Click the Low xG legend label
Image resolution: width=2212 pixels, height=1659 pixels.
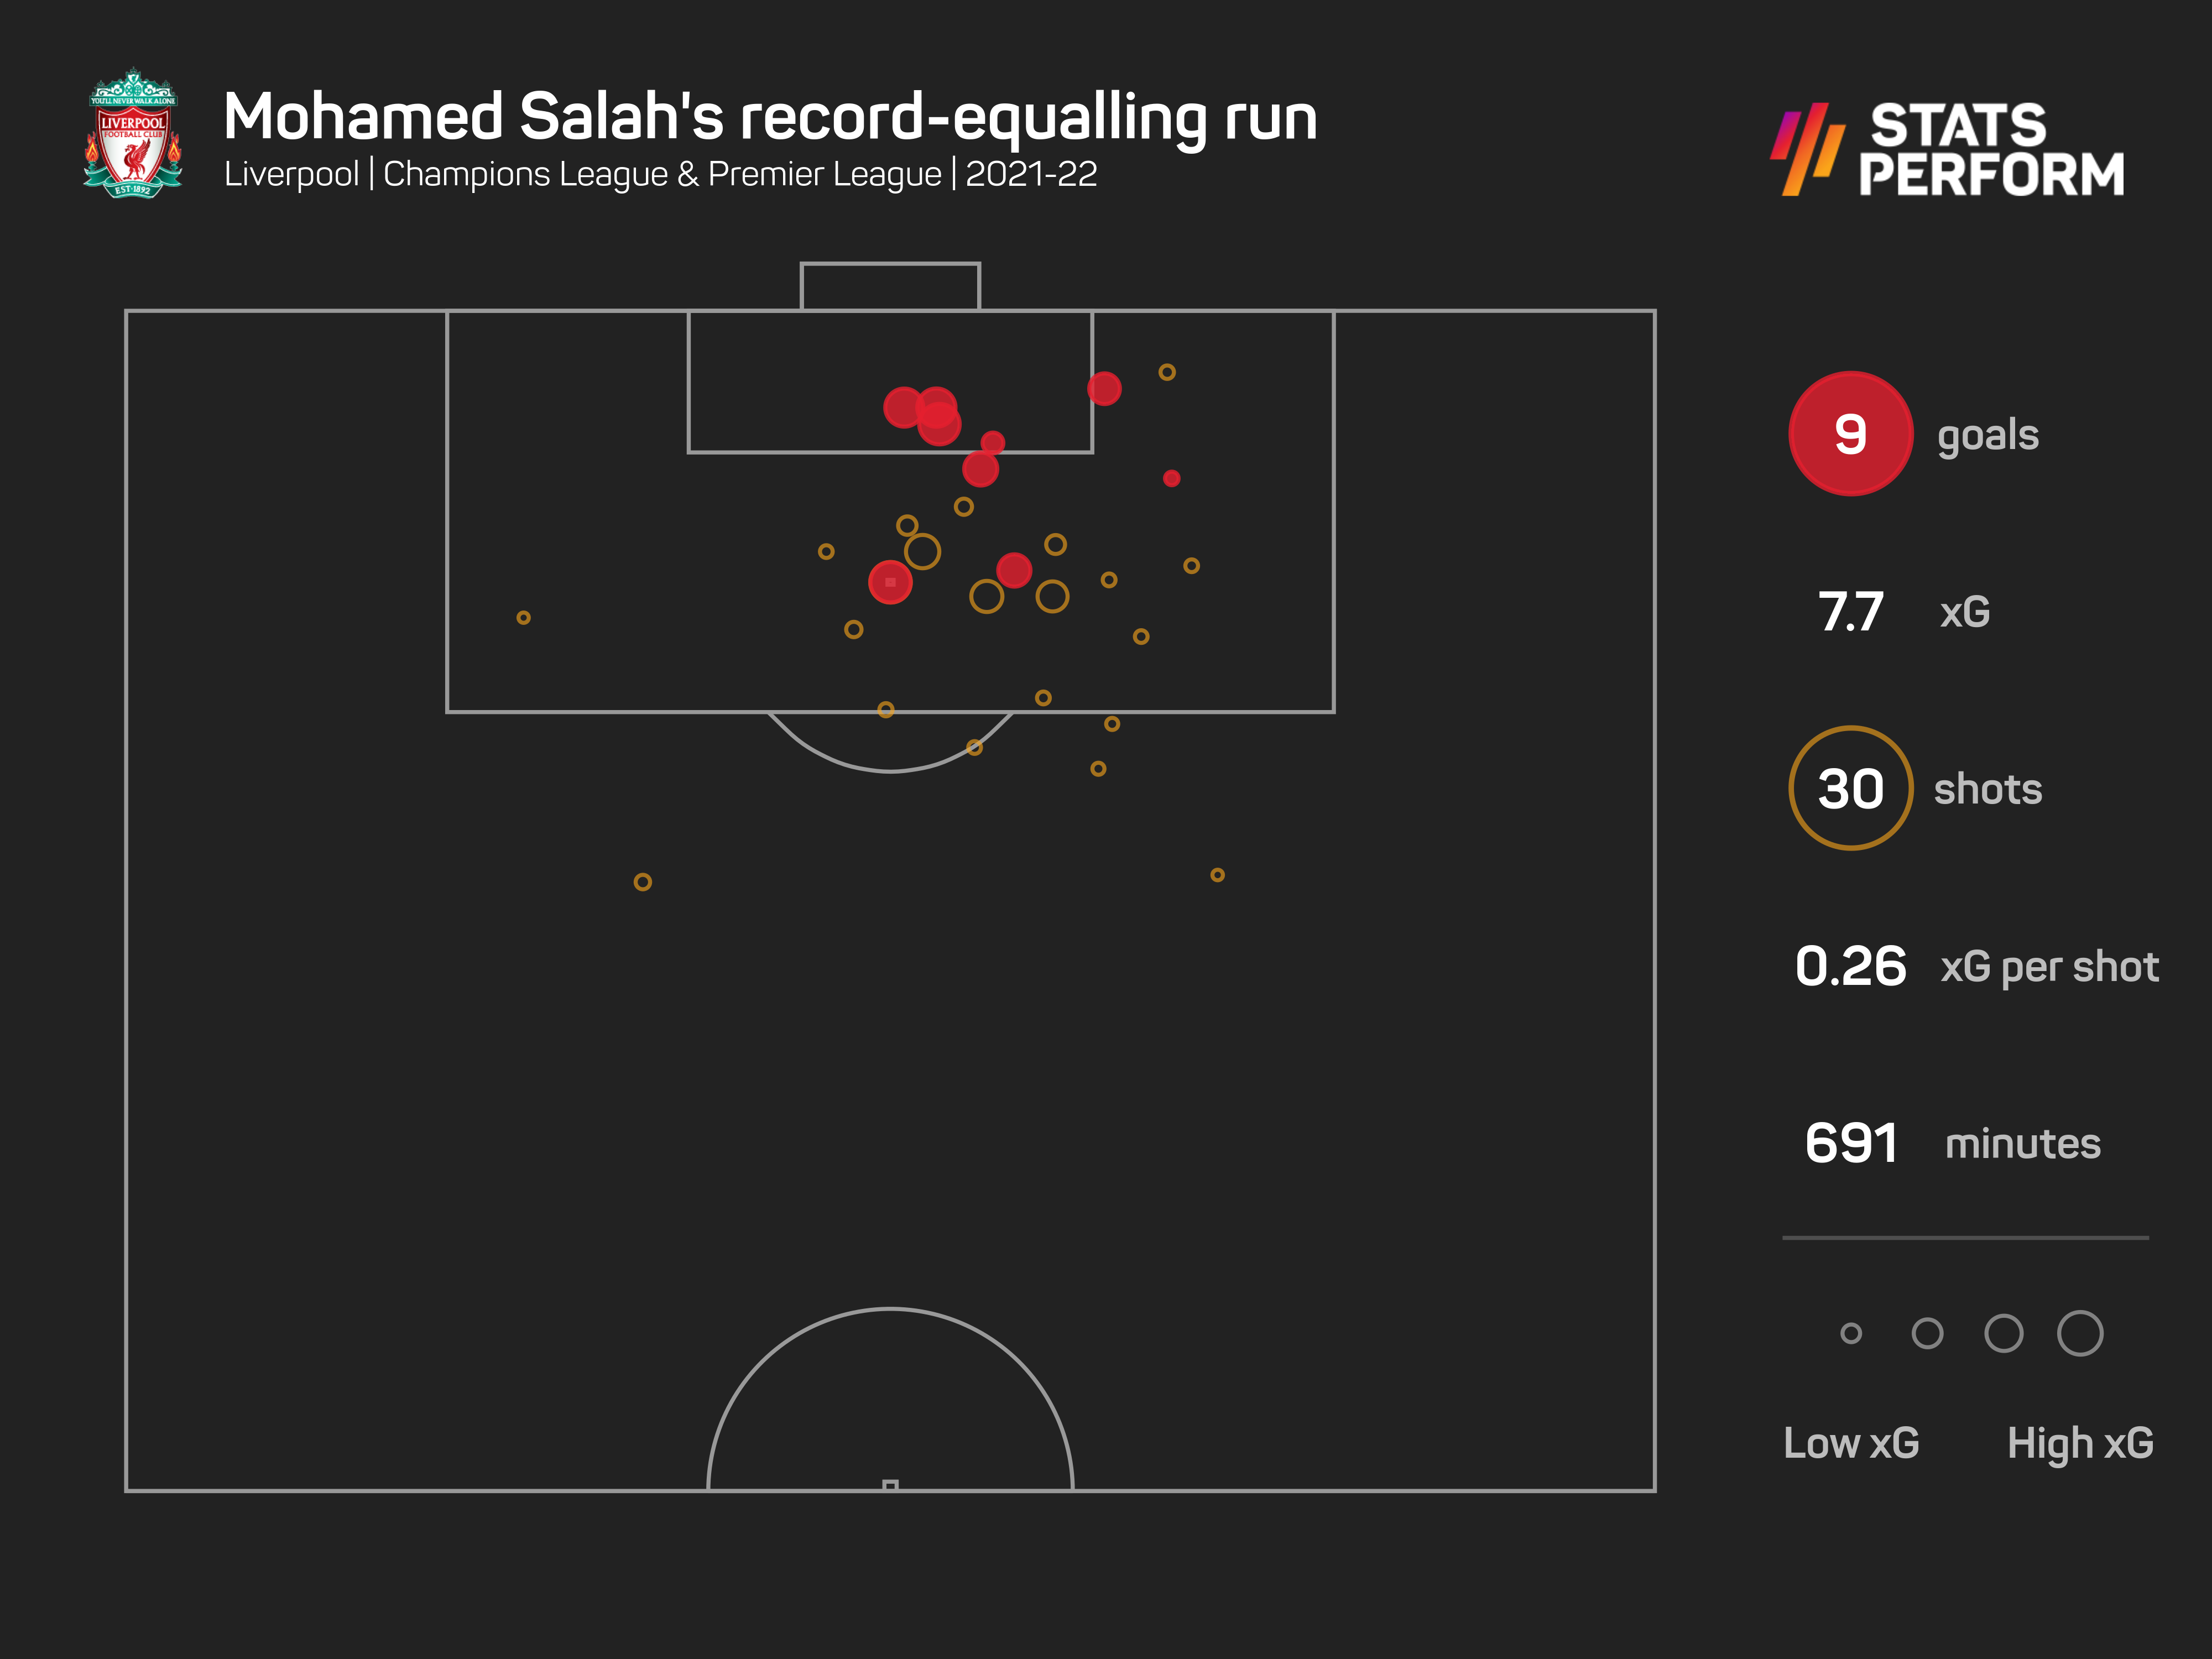1851,1443
